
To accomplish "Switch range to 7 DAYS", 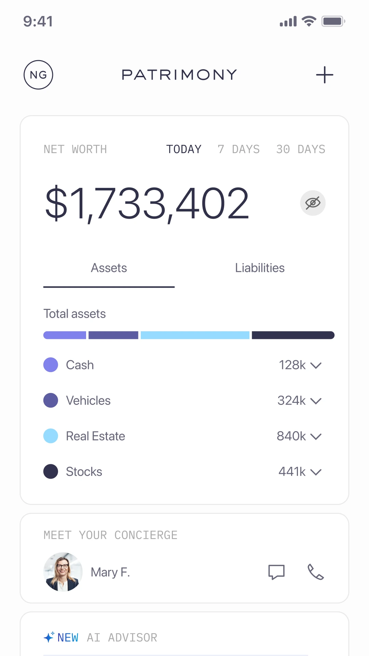I will [239, 149].
